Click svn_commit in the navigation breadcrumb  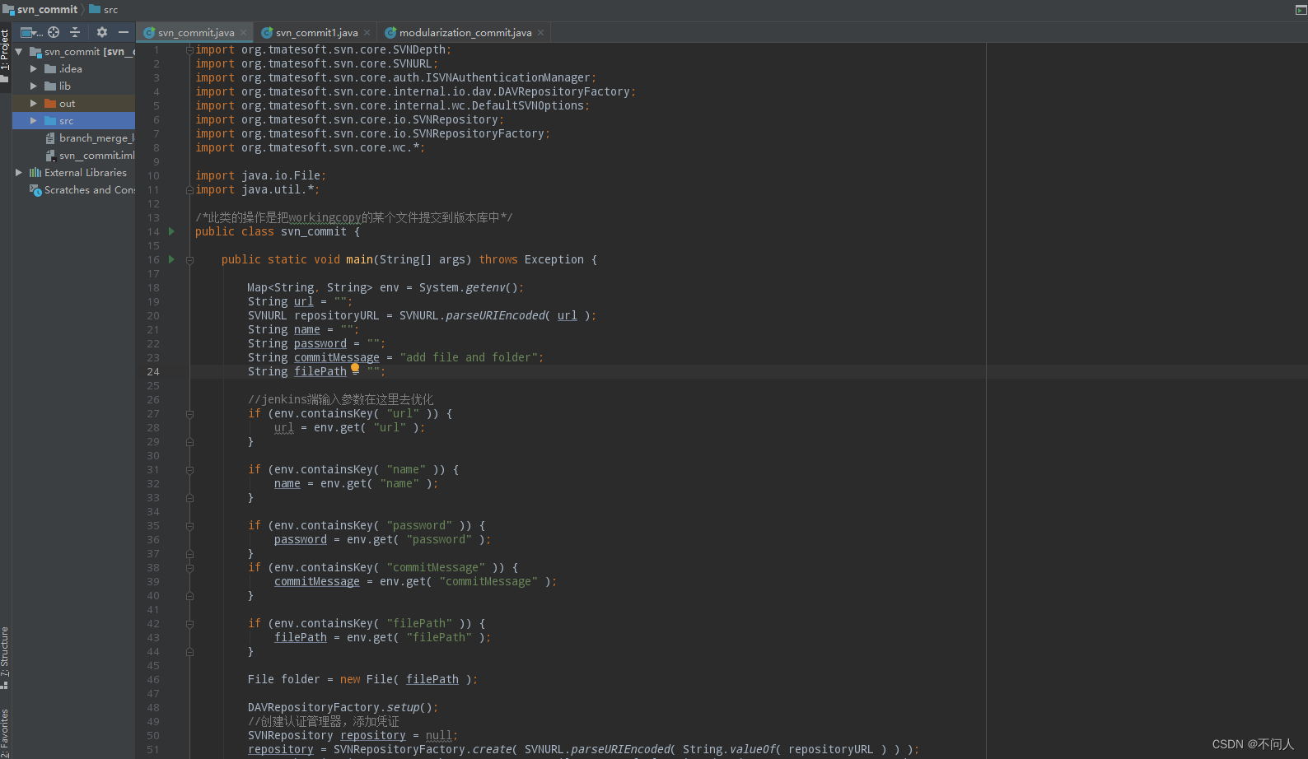tap(47, 9)
